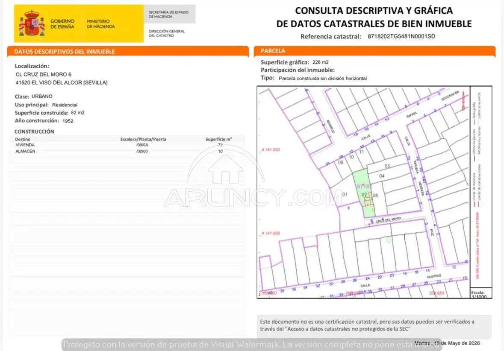Click the Spanish coat of arms emblem
504x351 pixels.
[x=32, y=23]
